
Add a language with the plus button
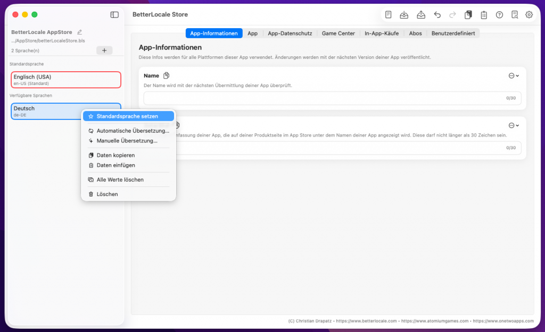coord(104,50)
